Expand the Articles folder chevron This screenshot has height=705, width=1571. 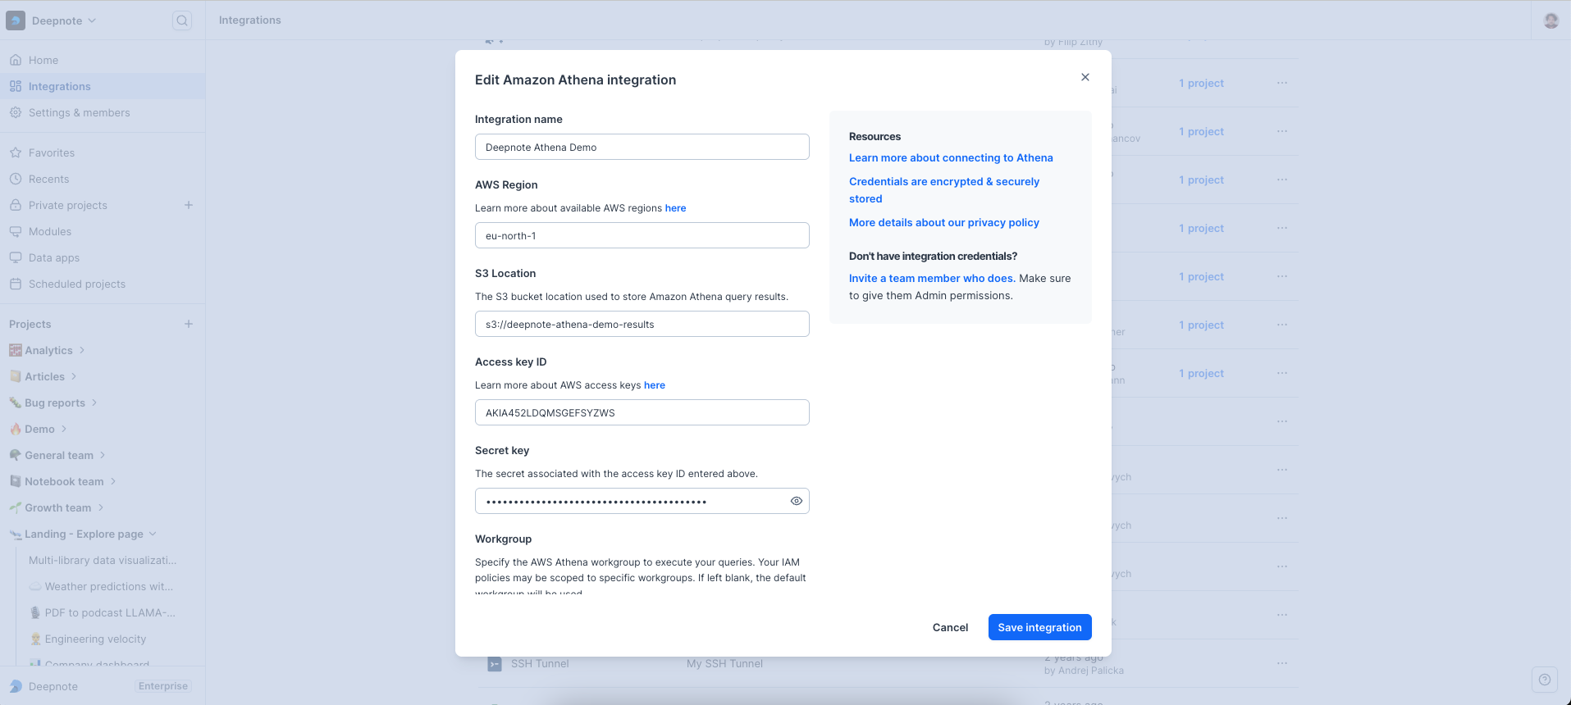point(74,376)
